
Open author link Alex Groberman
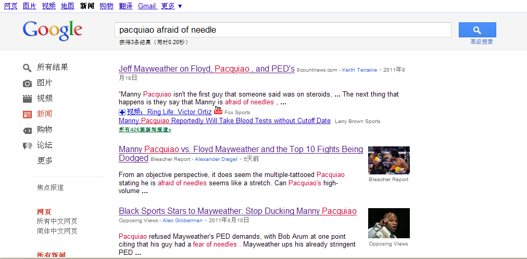tap(182, 221)
